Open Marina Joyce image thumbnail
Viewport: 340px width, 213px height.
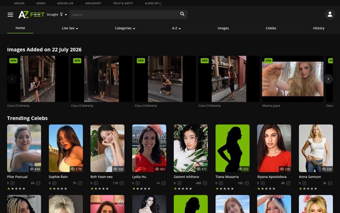coord(292,79)
